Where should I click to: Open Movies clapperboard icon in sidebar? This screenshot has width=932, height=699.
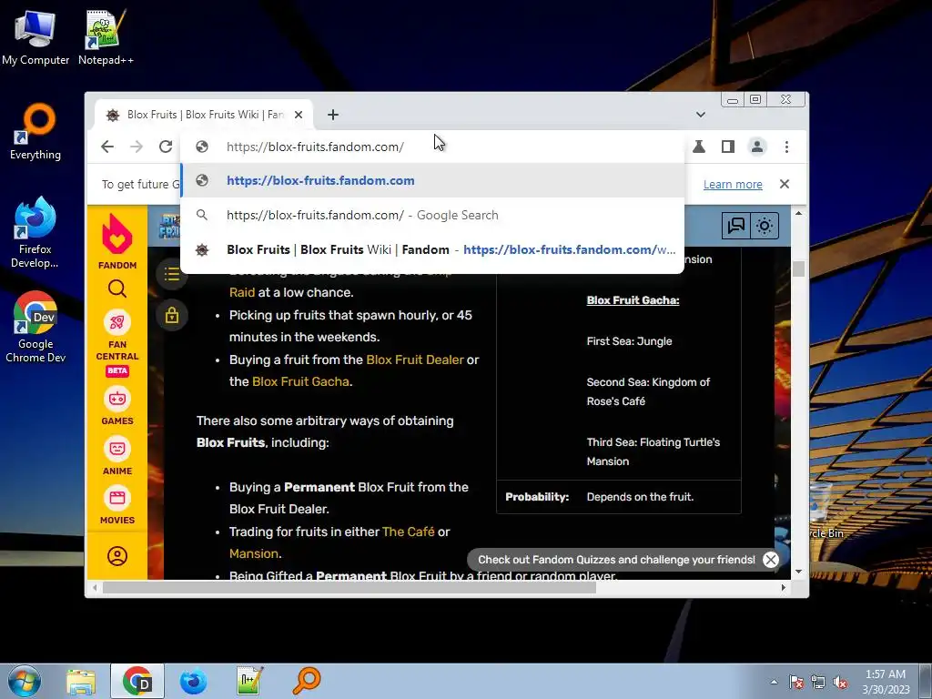tap(117, 498)
